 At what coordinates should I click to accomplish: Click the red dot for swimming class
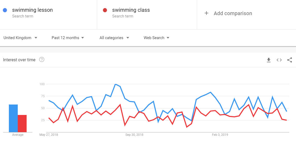[x=105, y=10]
